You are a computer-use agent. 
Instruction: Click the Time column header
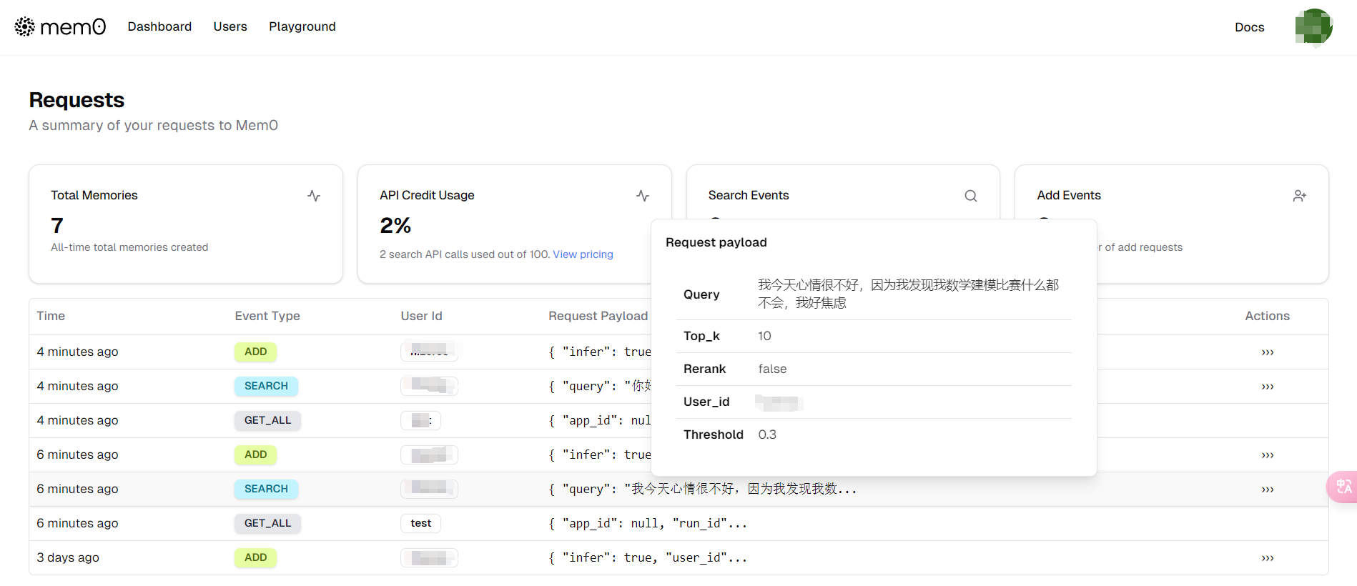point(51,316)
